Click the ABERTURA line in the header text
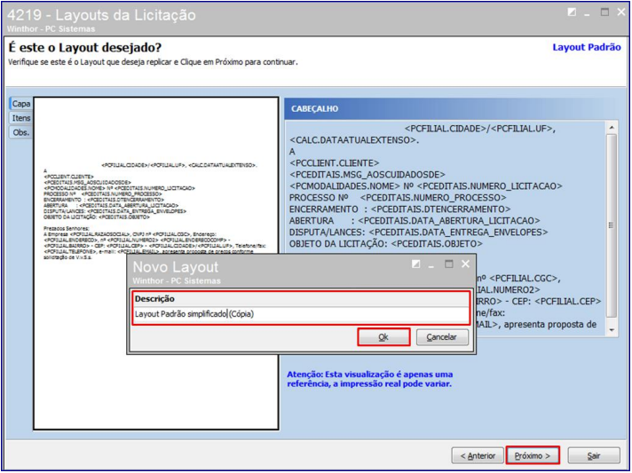Screen dimensions: 632x473 415,221
